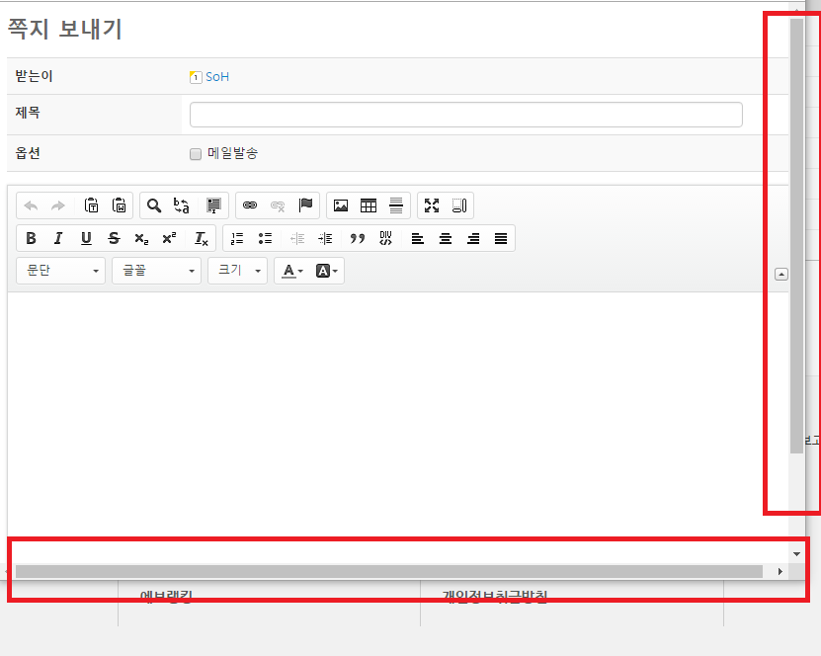821x656 pixels.
Task: Maximize the editor area
Action: (432, 205)
